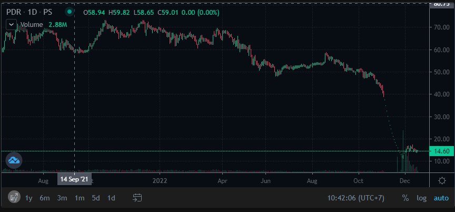Click the current price label 14.60
This screenshot has height=212, width=455.
442,151
